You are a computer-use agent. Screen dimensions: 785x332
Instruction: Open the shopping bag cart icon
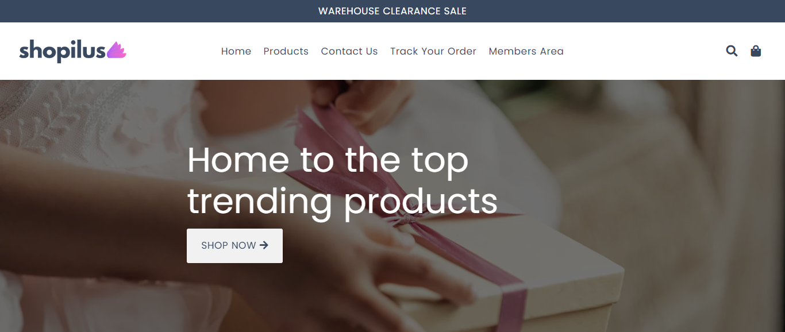click(x=756, y=51)
